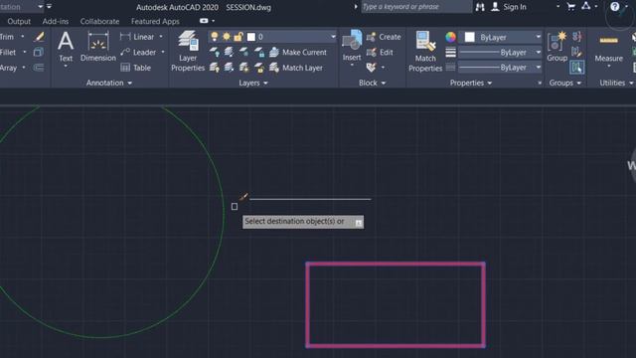The height and width of the screenshot is (358, 636).
Task: Click the Group Edit icon
Action: coord(576,52)
